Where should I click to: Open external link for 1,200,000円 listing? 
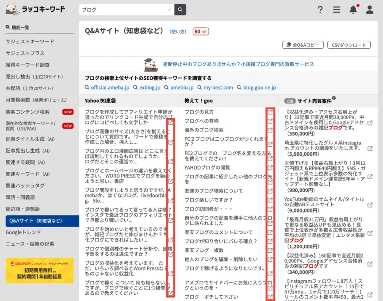coord(370,233)
